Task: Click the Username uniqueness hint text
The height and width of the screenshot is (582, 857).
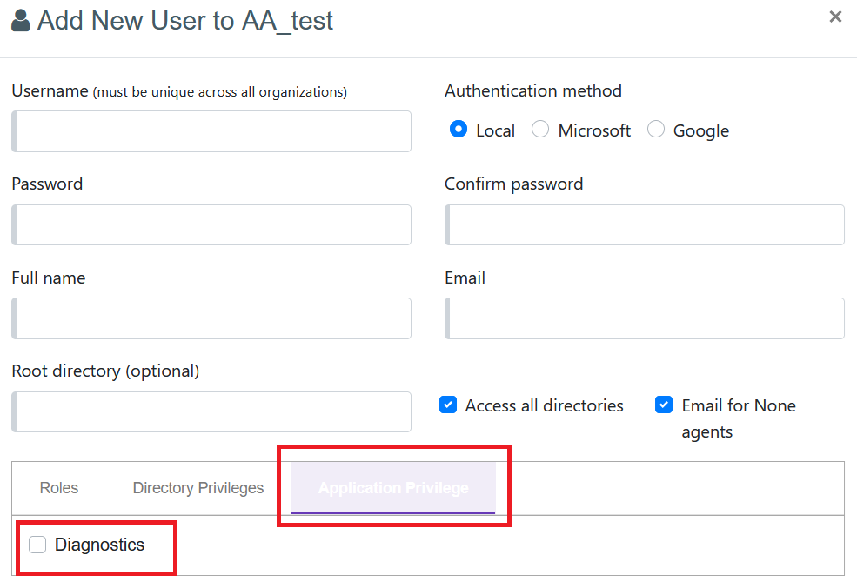Action: [x=220, y=92]
